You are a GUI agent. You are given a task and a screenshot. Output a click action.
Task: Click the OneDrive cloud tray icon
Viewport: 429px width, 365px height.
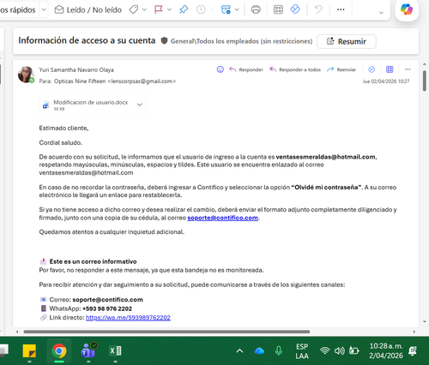(259, 351)
